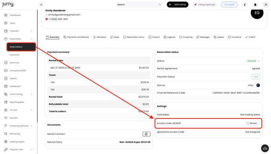
Task: Expand the Calendar menu chevron
Action: point(32,31)
